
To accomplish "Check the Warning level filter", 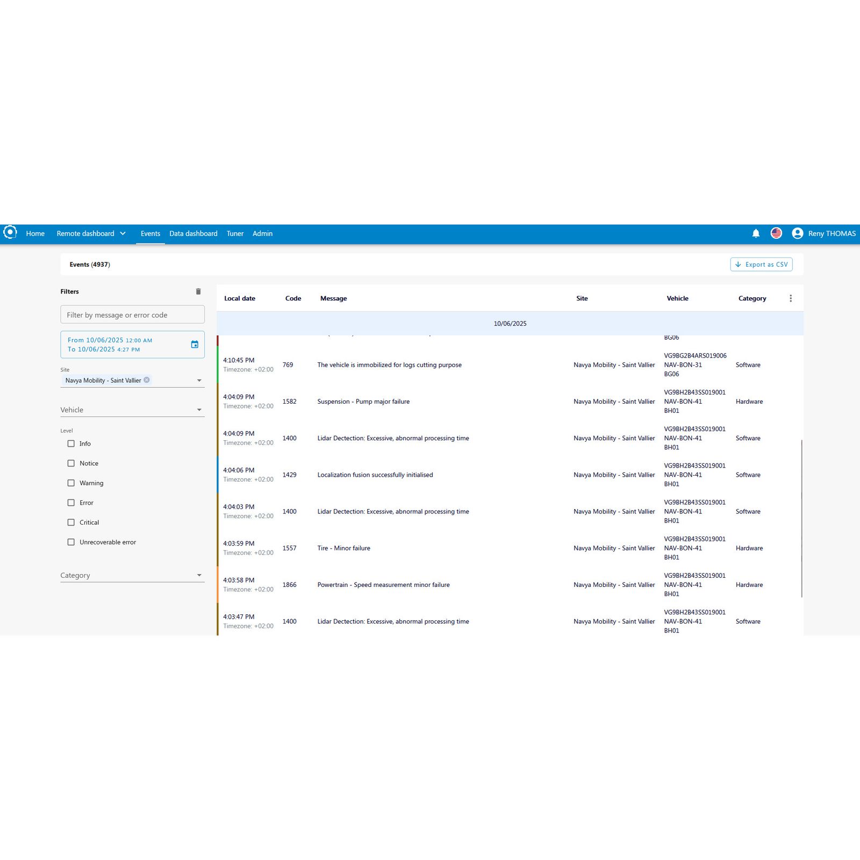I will 71,483.
